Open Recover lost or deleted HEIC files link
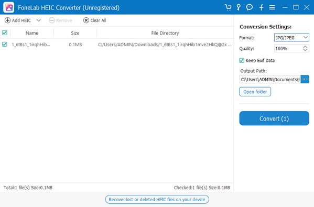 157,200
